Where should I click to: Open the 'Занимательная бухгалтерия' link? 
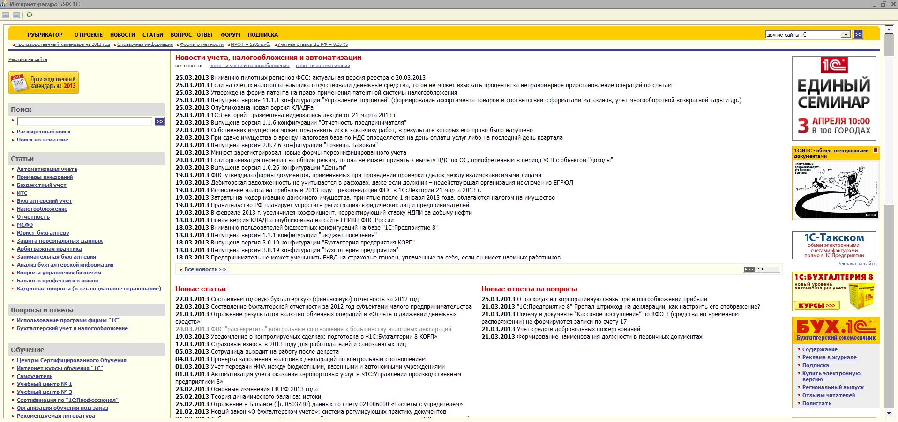point(56,257)
